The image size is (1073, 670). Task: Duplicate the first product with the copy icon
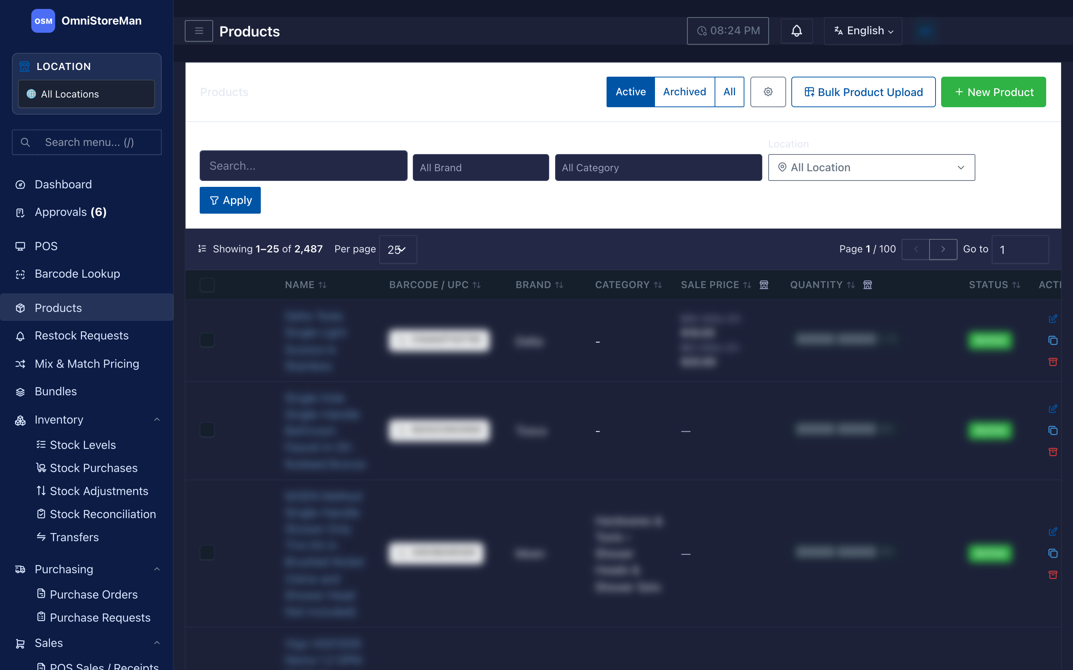pyautogui.click(x=1053, y=340)
